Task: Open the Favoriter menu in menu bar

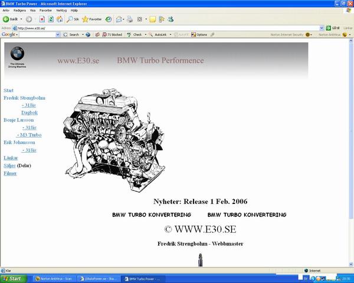Action: click(x=45, y=10)
